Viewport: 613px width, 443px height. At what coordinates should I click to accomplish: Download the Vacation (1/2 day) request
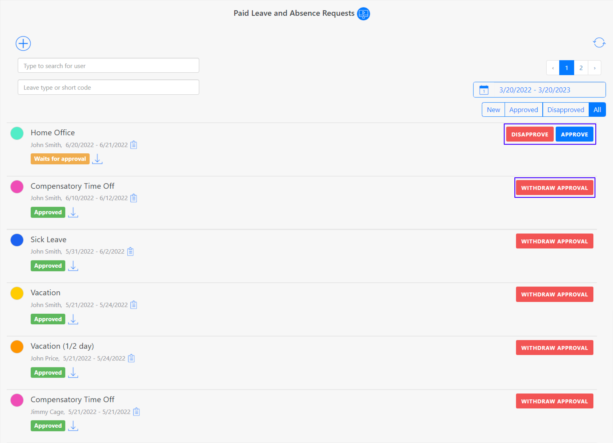(73, 373)
